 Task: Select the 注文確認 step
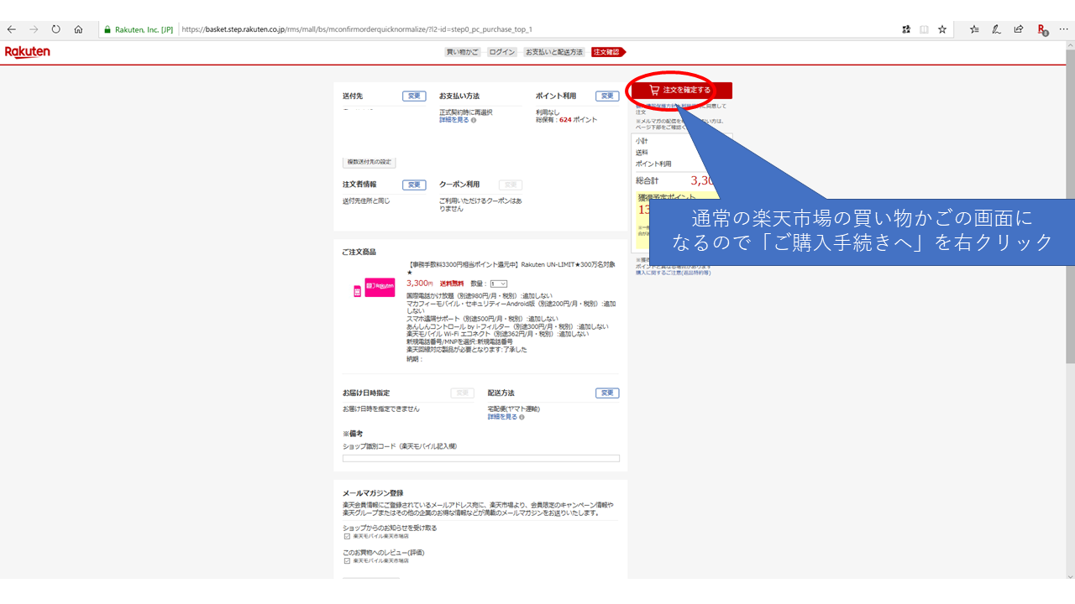pos(607,52)
